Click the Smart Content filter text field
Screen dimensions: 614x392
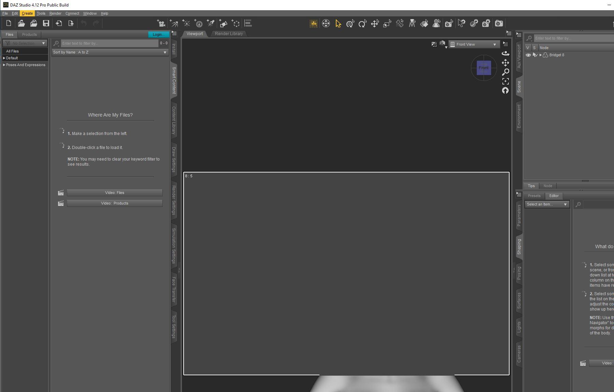(110, 43)
